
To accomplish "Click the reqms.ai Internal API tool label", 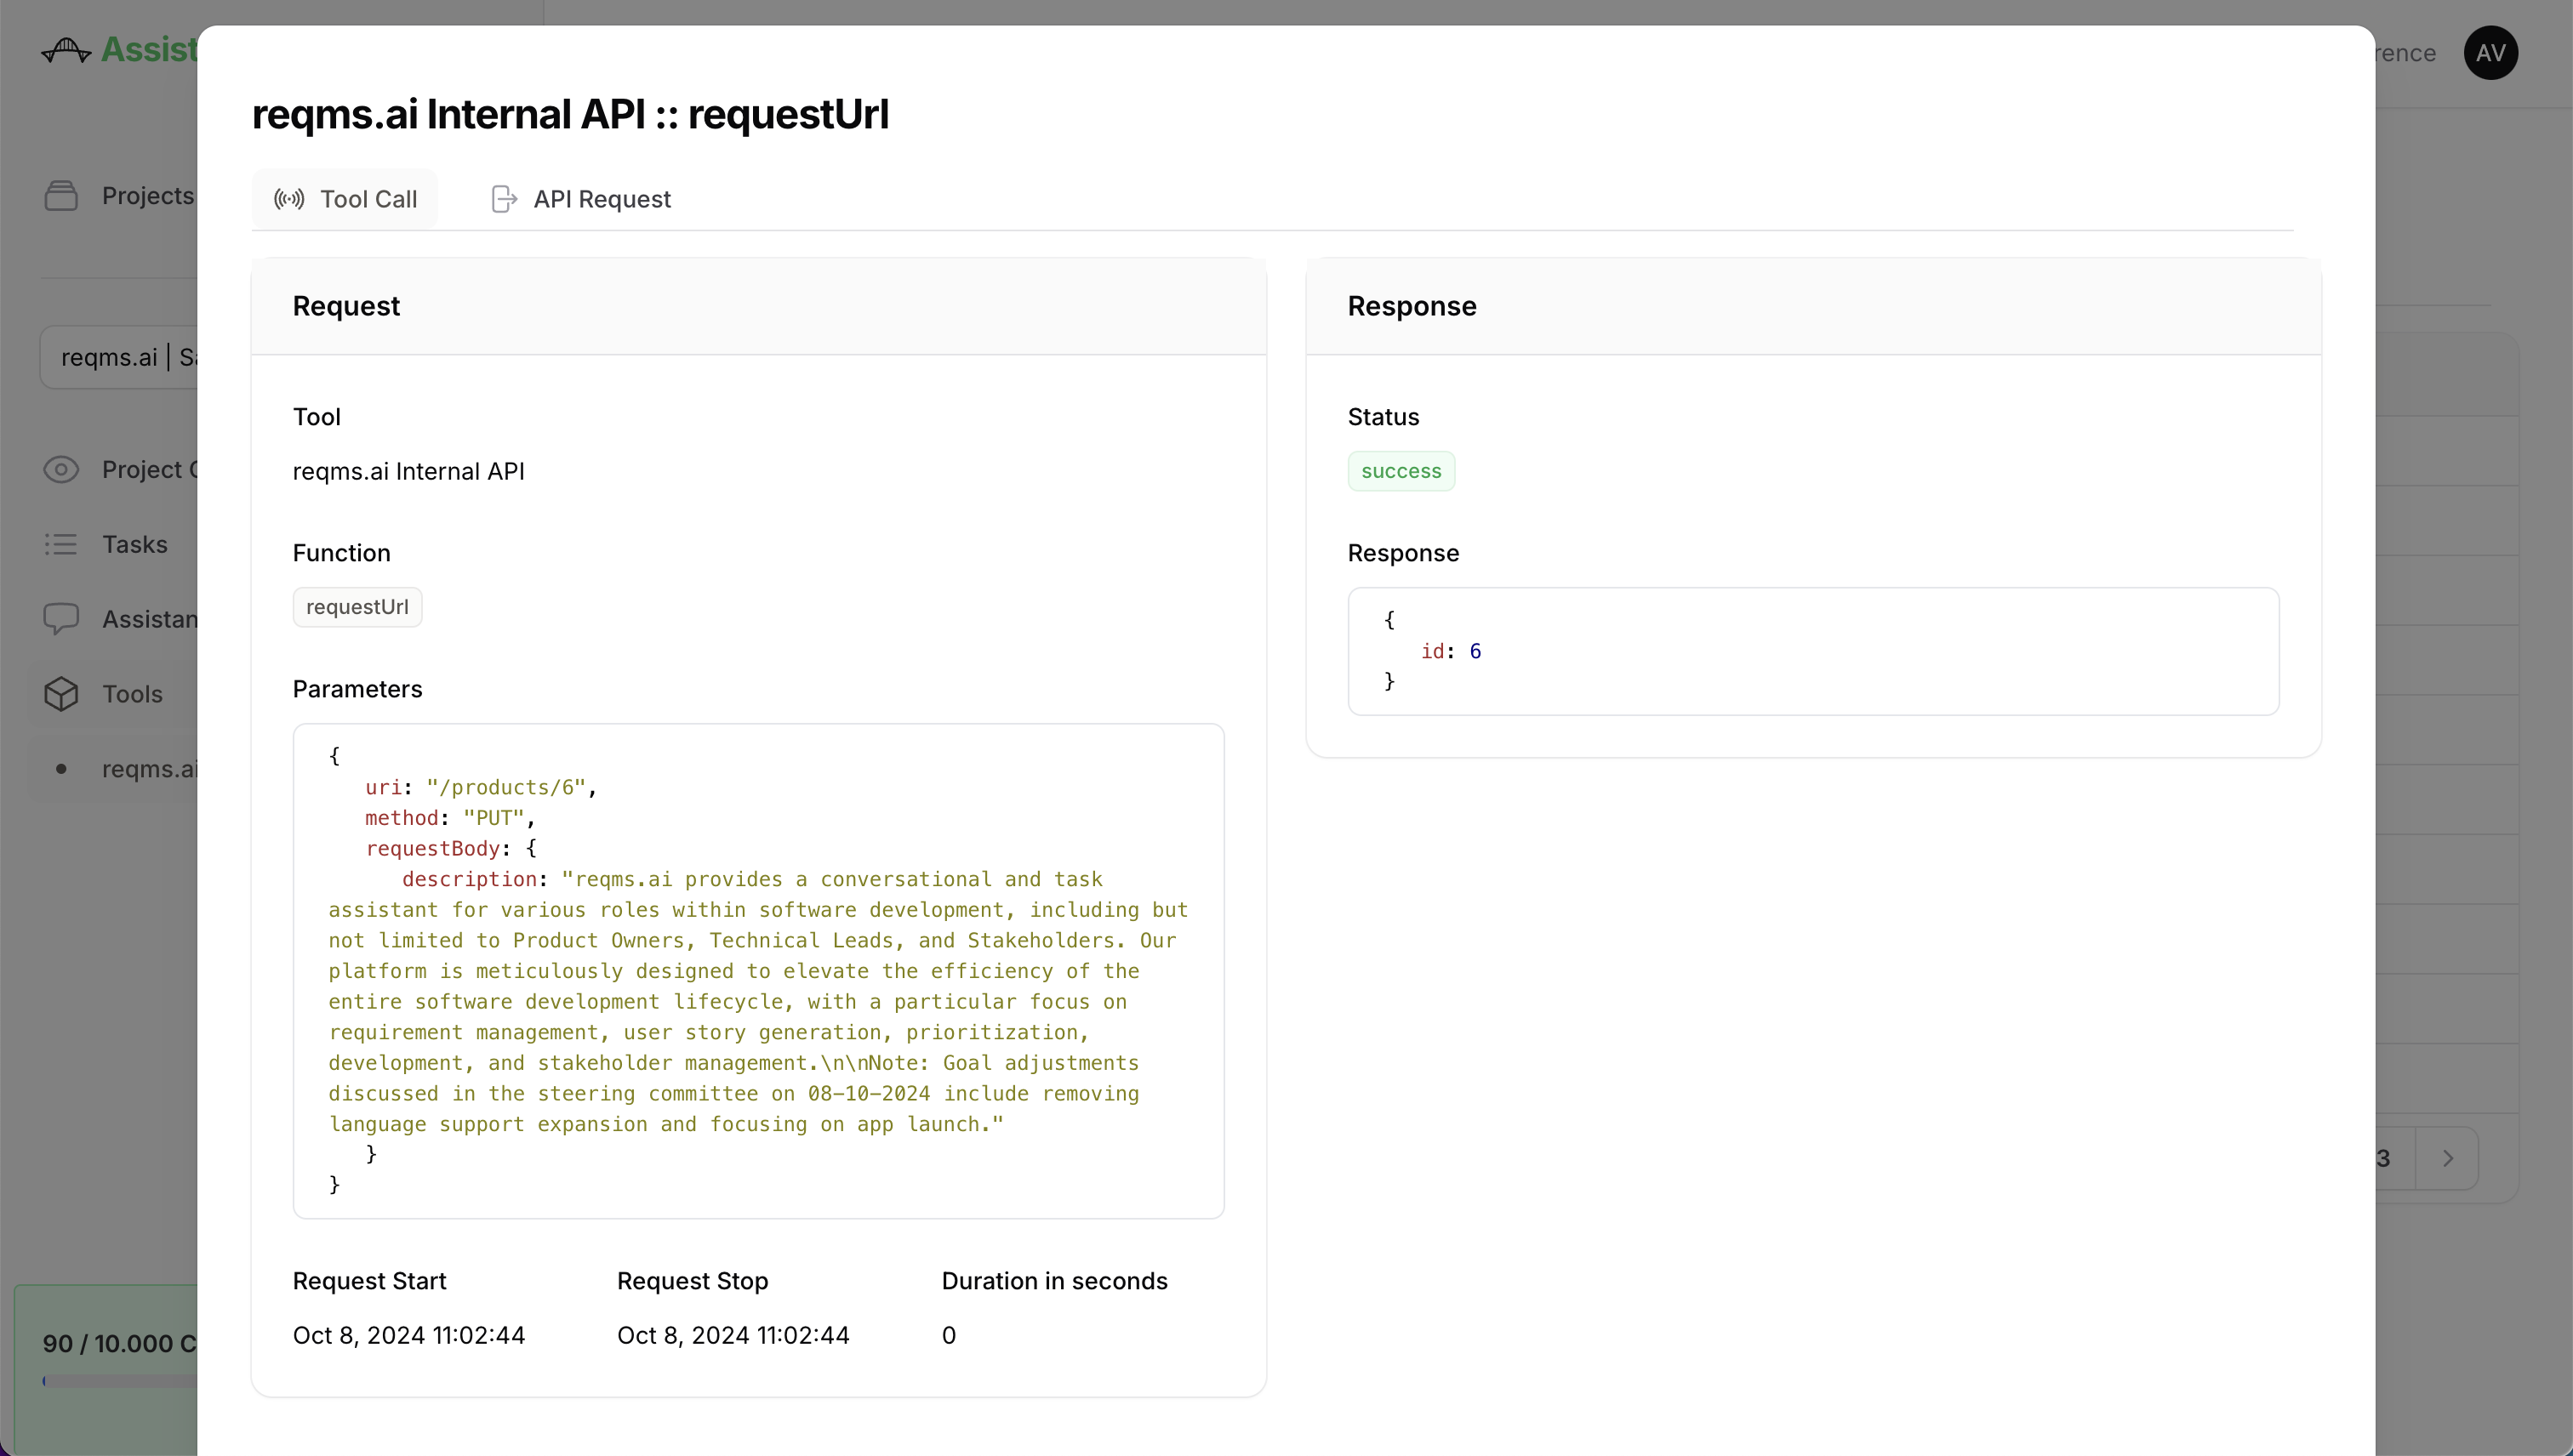I will coord(410,470).
